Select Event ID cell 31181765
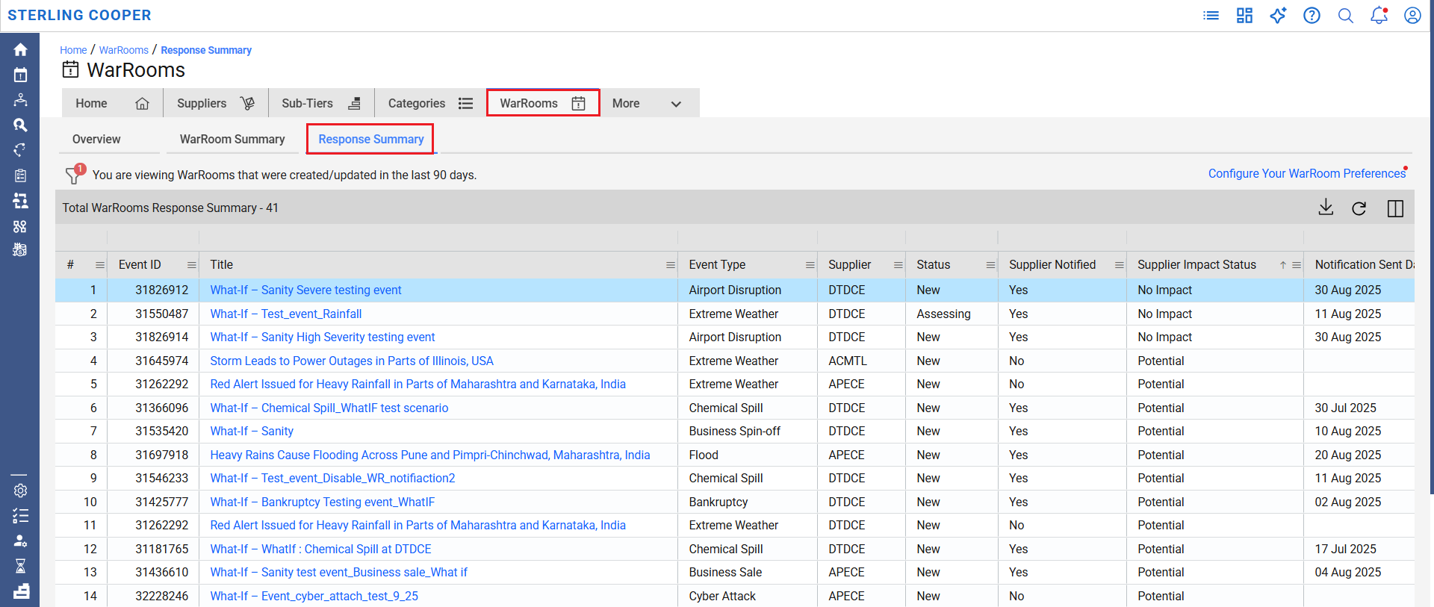1434x607 pixels. click(x=153, y=549)
